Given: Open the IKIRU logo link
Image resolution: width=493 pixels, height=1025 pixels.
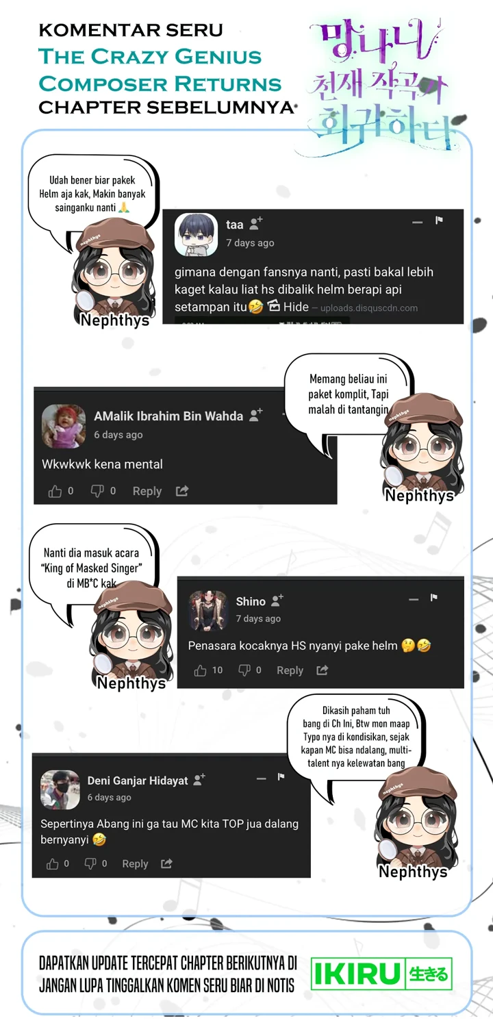Looking at the screenshot, I should coord(381,974).
